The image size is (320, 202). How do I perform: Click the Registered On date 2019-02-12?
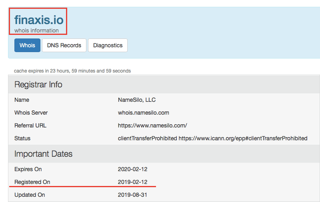[132, 182]
